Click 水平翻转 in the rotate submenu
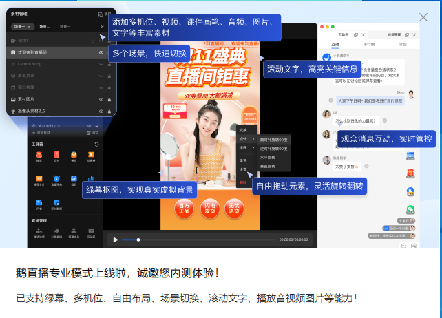Viewport: 442px width, 318px height. coord(266,157)
